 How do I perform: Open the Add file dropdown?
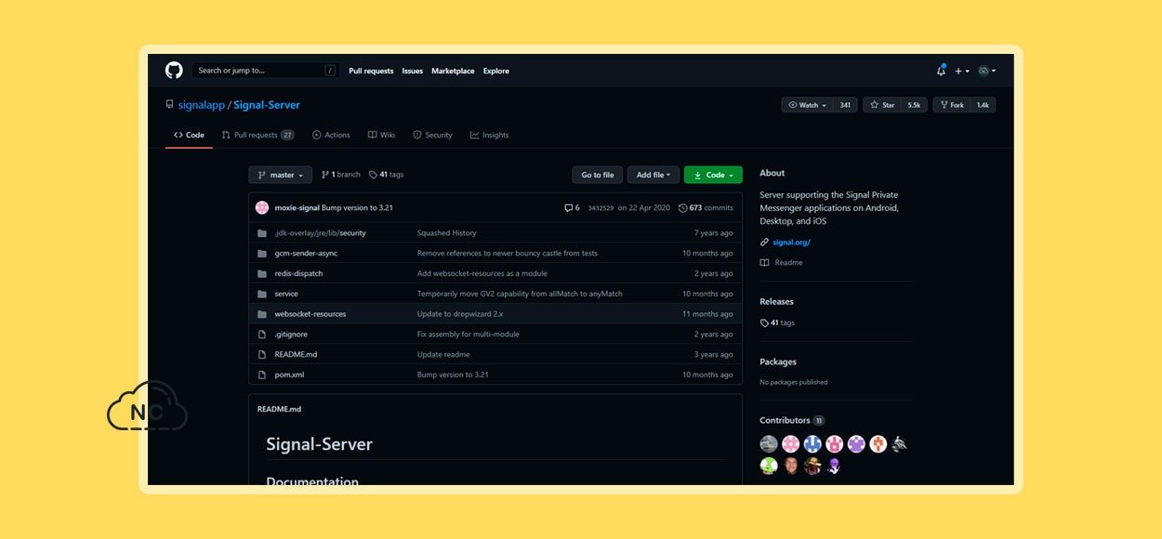coord(654,175)
